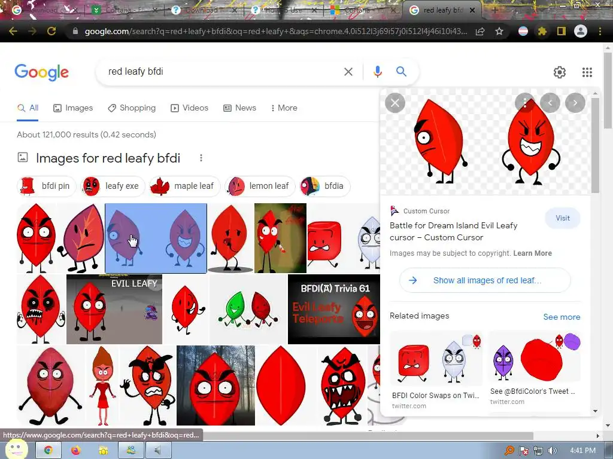Open the Chrome profile avatar icon
Viewport: 613px width, 459px height.
point(581,31)
